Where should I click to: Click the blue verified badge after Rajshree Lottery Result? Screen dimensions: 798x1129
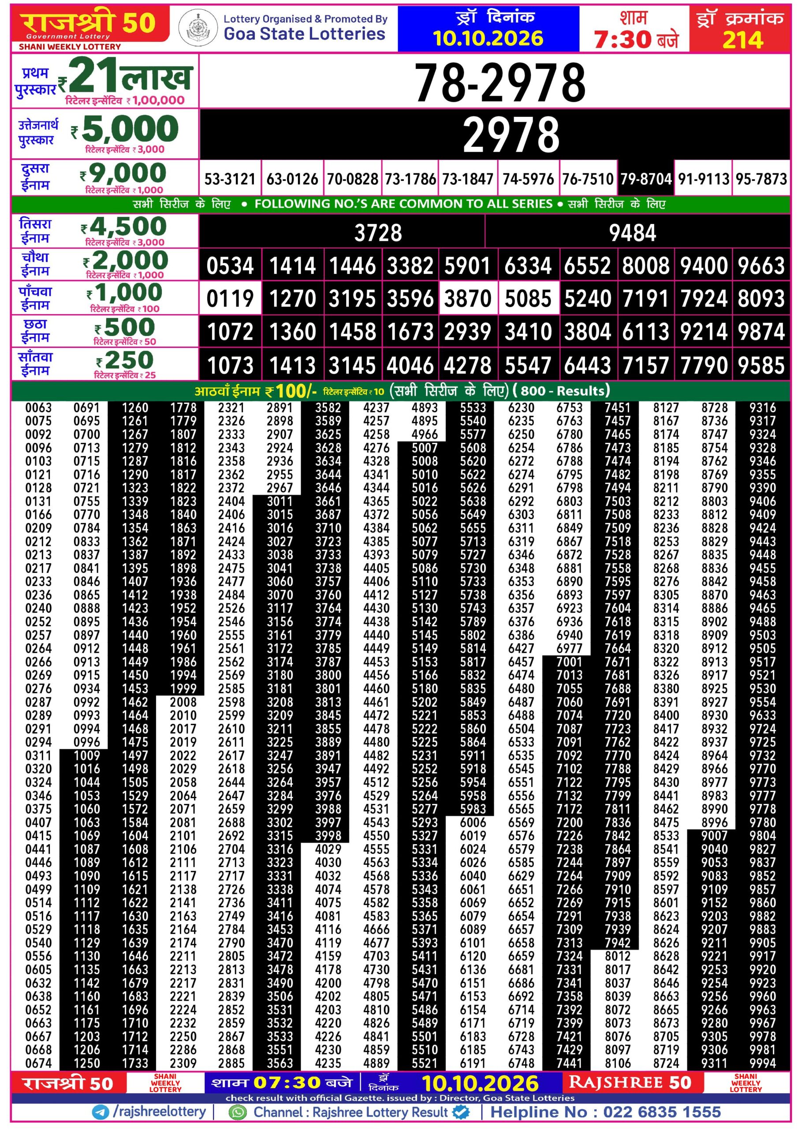[461, 1112]
